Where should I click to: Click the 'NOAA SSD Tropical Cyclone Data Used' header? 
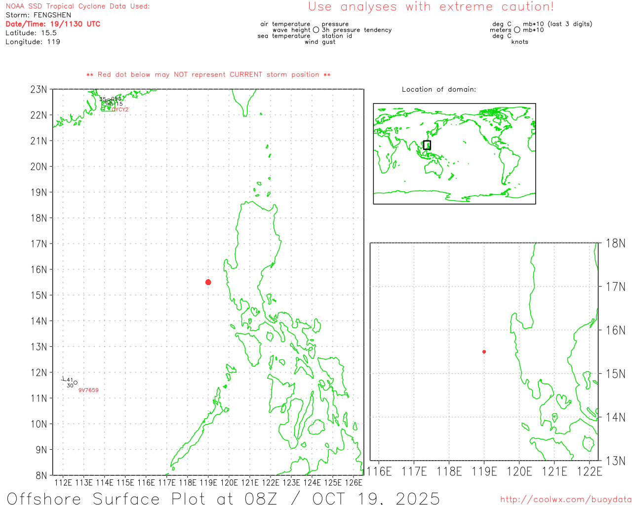[78, 6]
